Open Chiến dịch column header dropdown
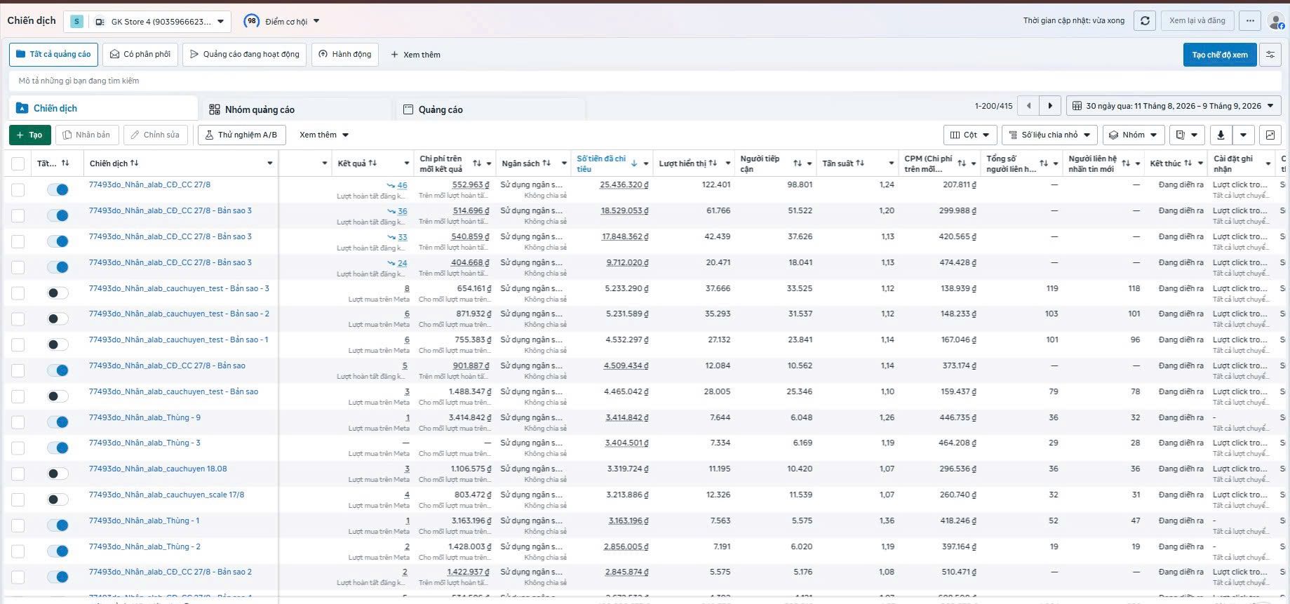This screenshot has height=604, width=1290. pos(270,163)
